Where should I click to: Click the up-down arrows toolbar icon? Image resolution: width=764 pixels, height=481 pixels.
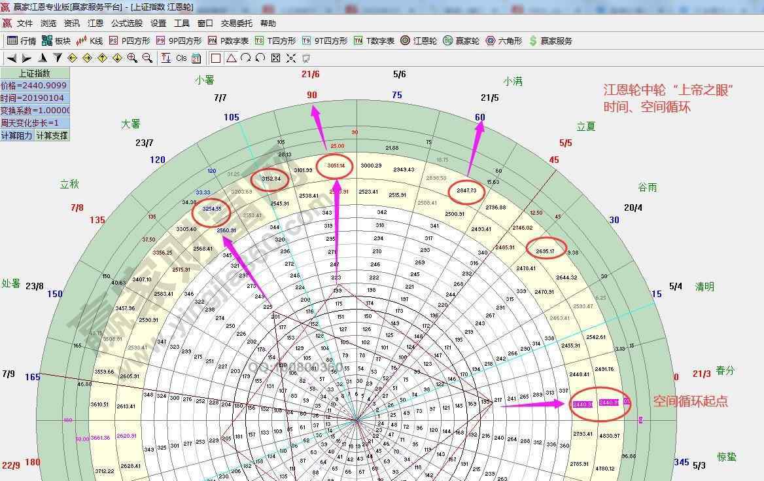(165, 58)
